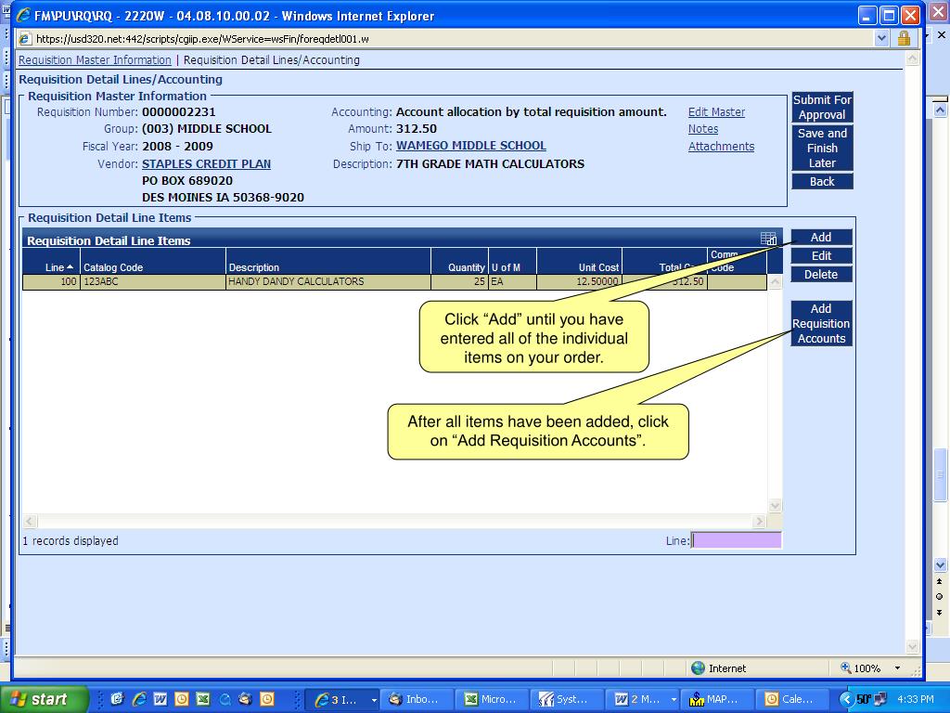Open the Windows Start menu
The height and width of the screenshot is (713, 950).
(x=44, y=699)
